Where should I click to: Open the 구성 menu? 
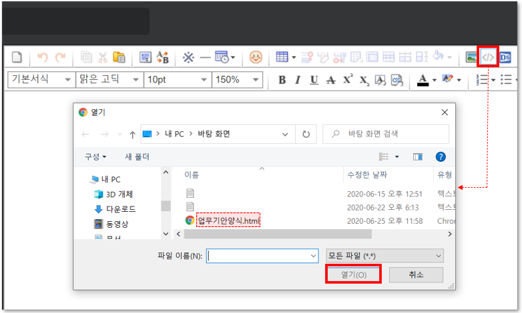click(x=95, y=156)
